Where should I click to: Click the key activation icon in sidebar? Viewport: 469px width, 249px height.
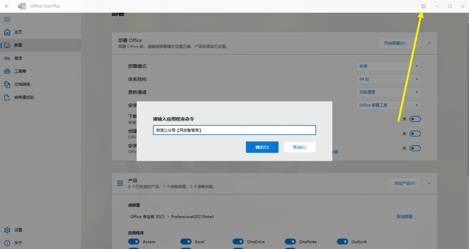(x=7, y=58)
